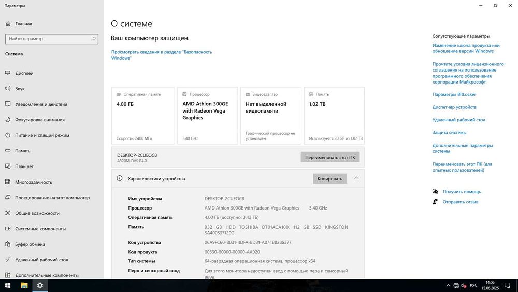The height and width of the screenshot is (292, 518).
Task: Click the Найти параметр search field
Action: [x=51, y=39]
